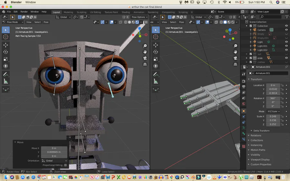This screenshot has width=290, height=181.
Task: Open the Texture properties tab (checkered icon)
Action: (x=244, y=146)
